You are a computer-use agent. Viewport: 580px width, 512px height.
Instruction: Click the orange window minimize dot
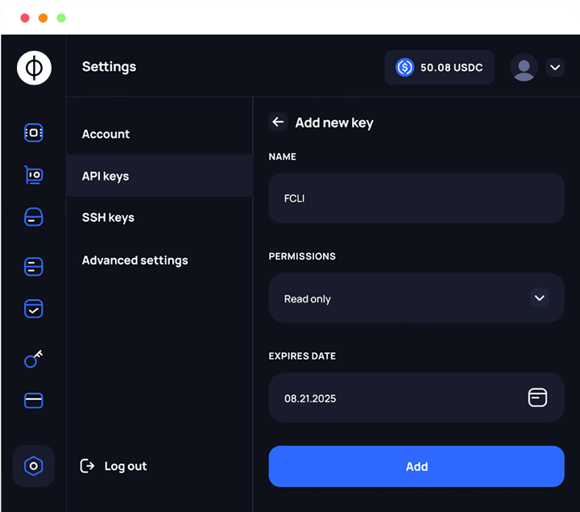pyautogui.click(x=43, y=18)
